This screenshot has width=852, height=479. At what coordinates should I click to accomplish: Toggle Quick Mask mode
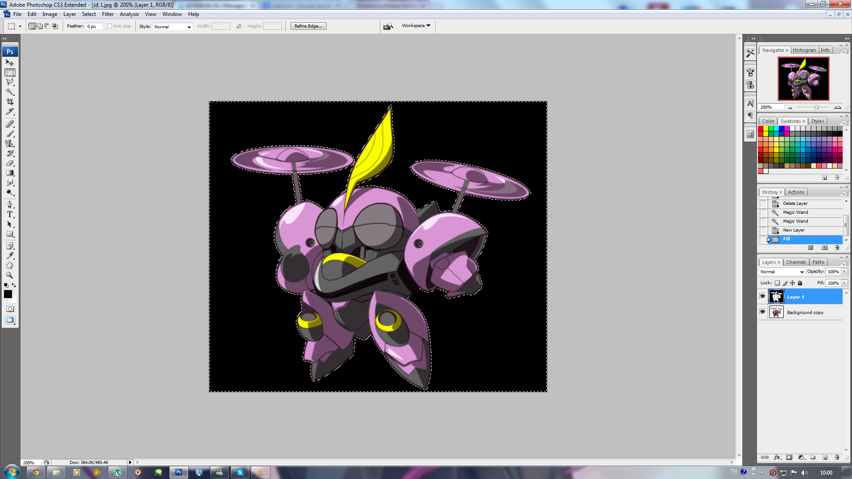[x=10, y=309]
